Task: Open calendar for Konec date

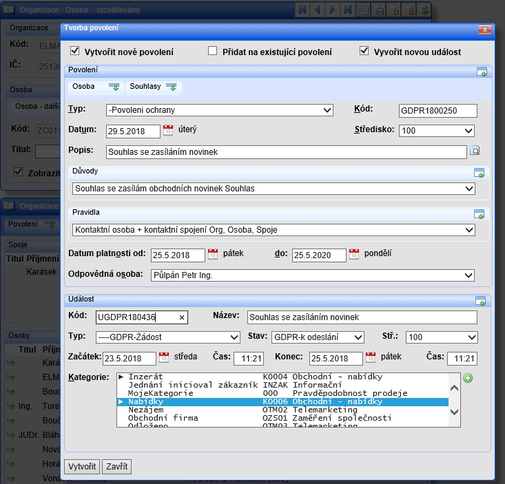Action: point(371,357)
